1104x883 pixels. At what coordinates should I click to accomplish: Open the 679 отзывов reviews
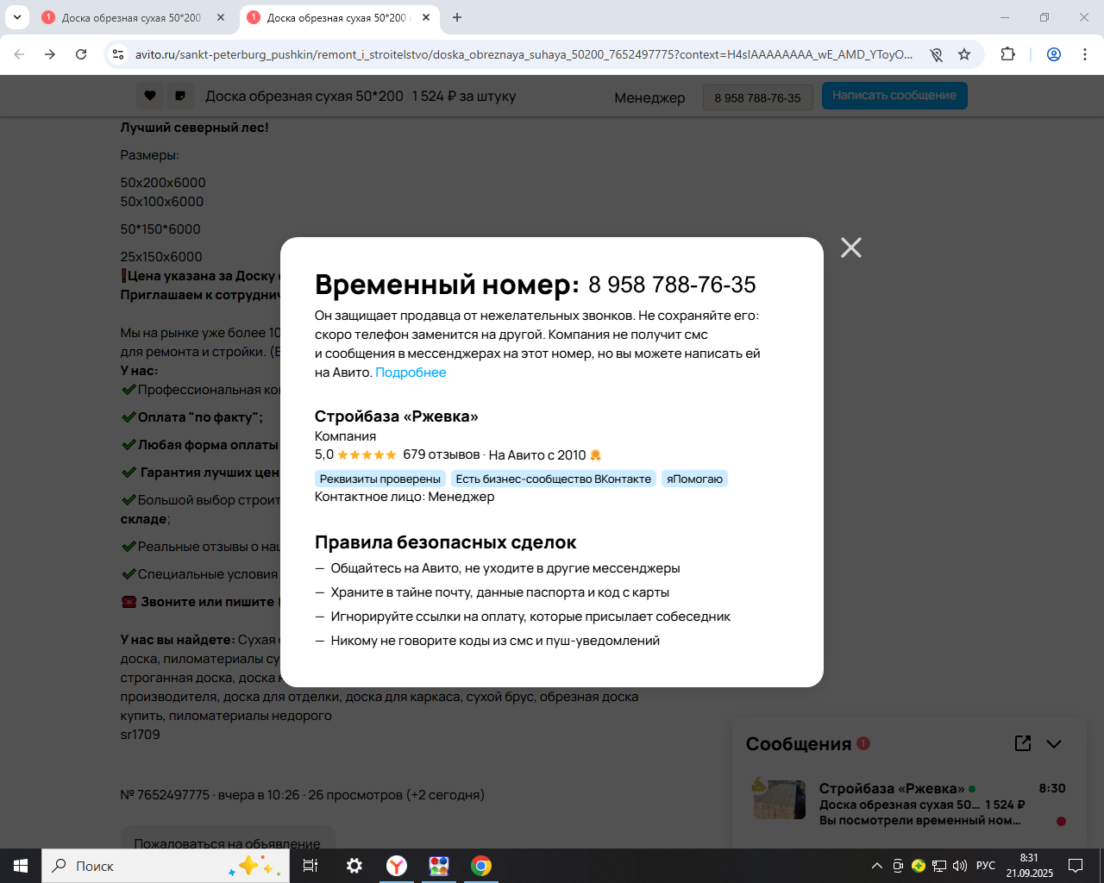pyautogui.click(x=441, y=454)
